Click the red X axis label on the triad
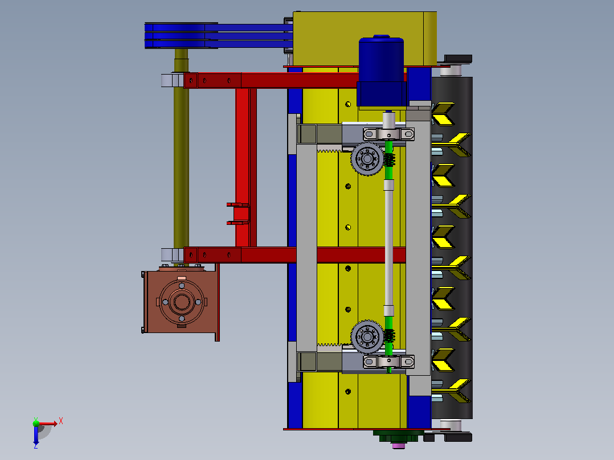The width and height of the screenshot is (614, 460). point(61,421)
